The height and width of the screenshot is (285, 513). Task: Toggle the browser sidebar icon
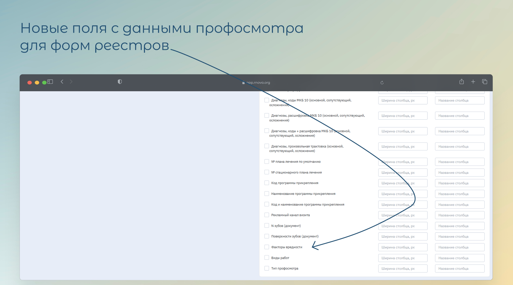50,82
